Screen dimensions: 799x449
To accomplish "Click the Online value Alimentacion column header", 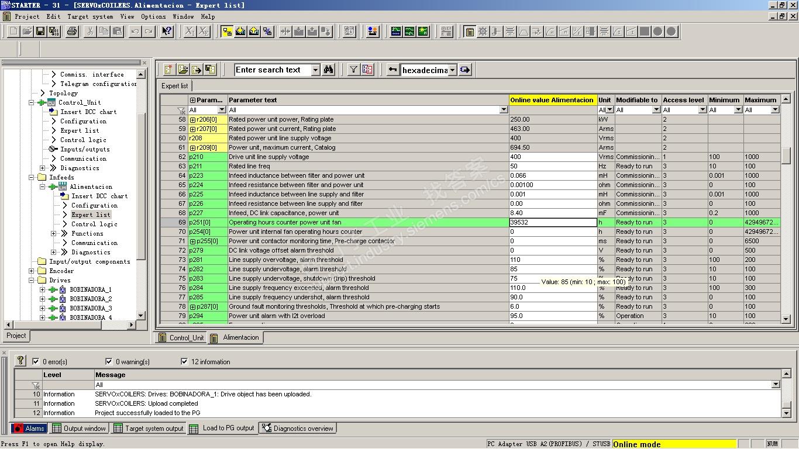I will (553, 100).
